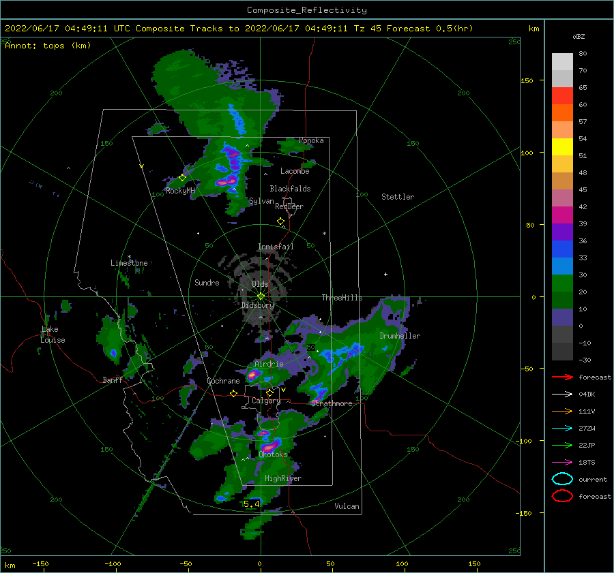Click the yellow 5.4 tops annotation

[x=251, y=504]
